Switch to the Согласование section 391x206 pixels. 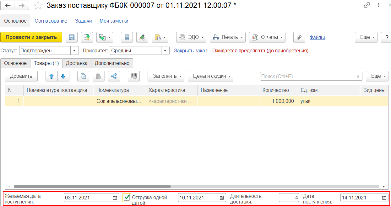[51, 21]
